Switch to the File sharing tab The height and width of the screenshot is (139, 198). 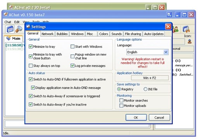tap(133, 34)
